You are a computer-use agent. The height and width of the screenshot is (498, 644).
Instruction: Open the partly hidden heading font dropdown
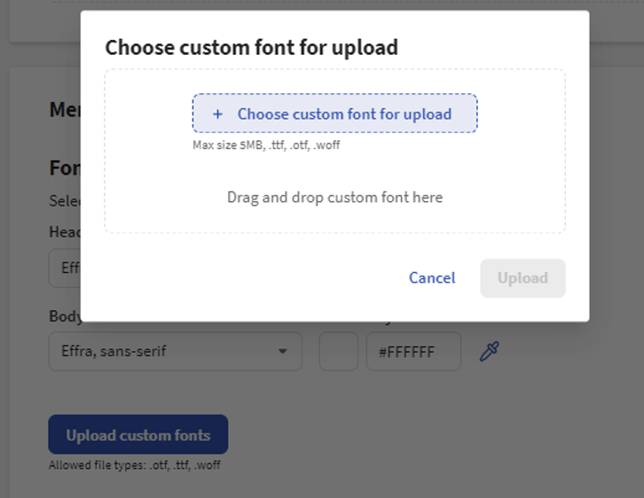[x=64, y=268]
